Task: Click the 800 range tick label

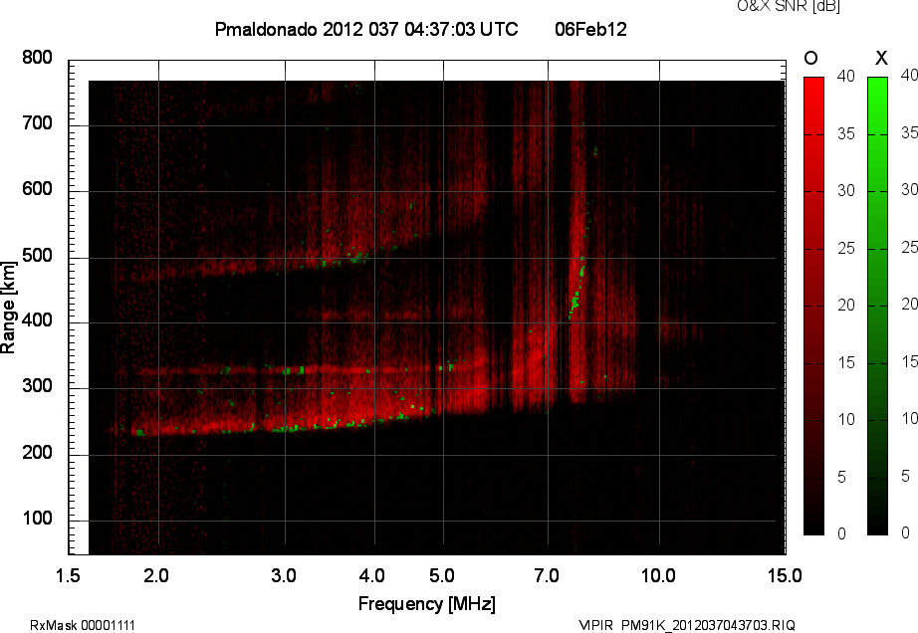Action: click(37, 58)
